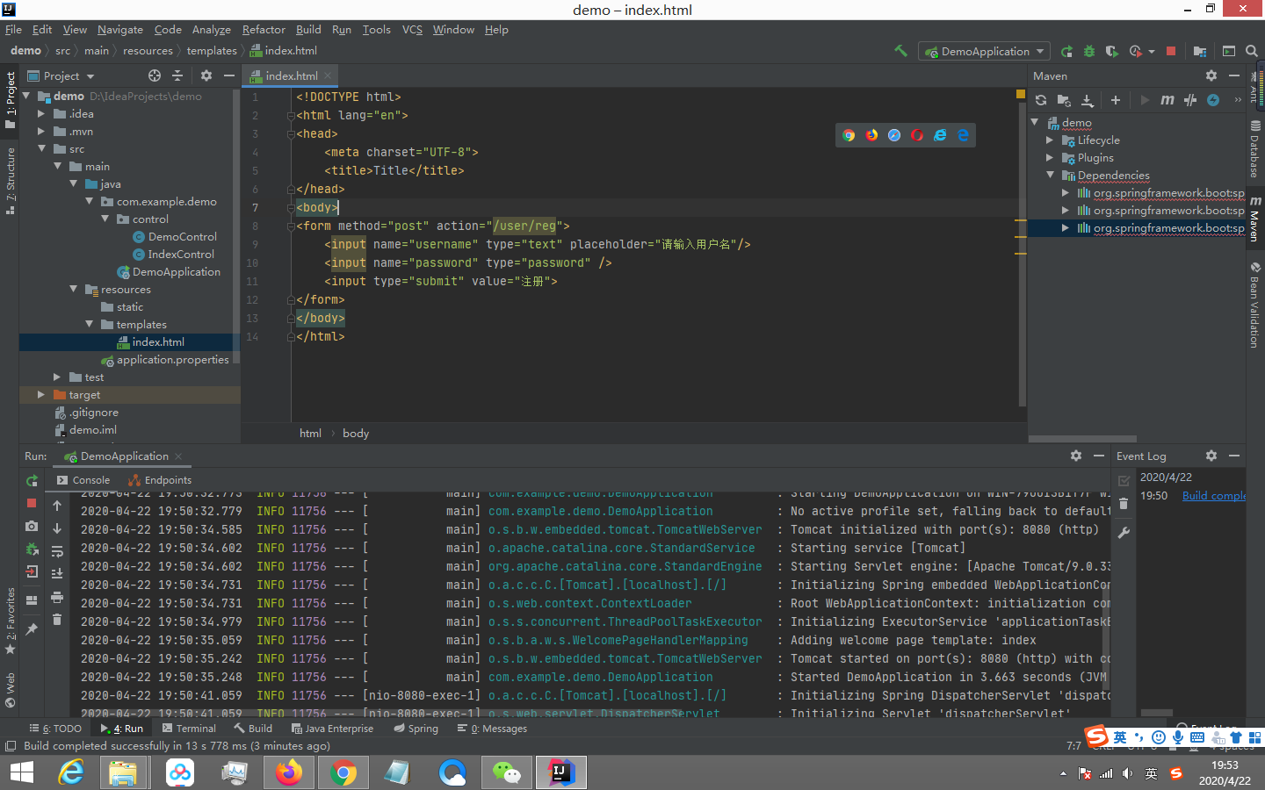Click the camera icon to dump threads
The image size is (1265, 790).
coord(32,526)
